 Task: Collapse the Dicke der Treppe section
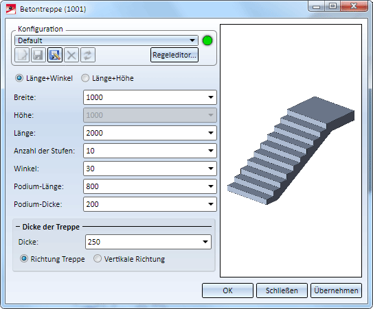point(18,227)
